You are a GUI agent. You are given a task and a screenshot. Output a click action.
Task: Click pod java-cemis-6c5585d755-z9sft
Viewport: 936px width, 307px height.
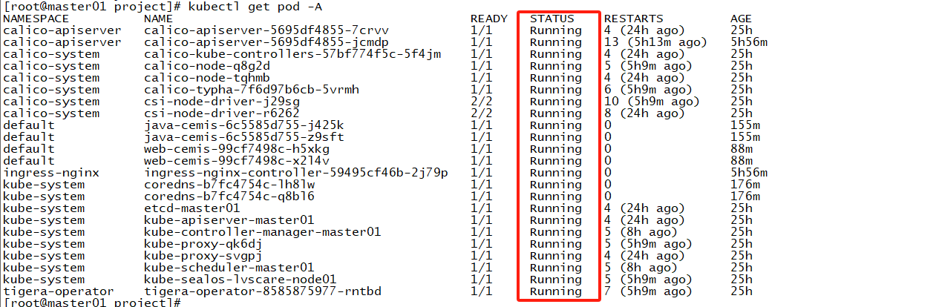(x=244, y=137)
